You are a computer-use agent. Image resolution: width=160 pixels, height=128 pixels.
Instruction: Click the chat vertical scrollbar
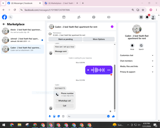pos(115,87)
